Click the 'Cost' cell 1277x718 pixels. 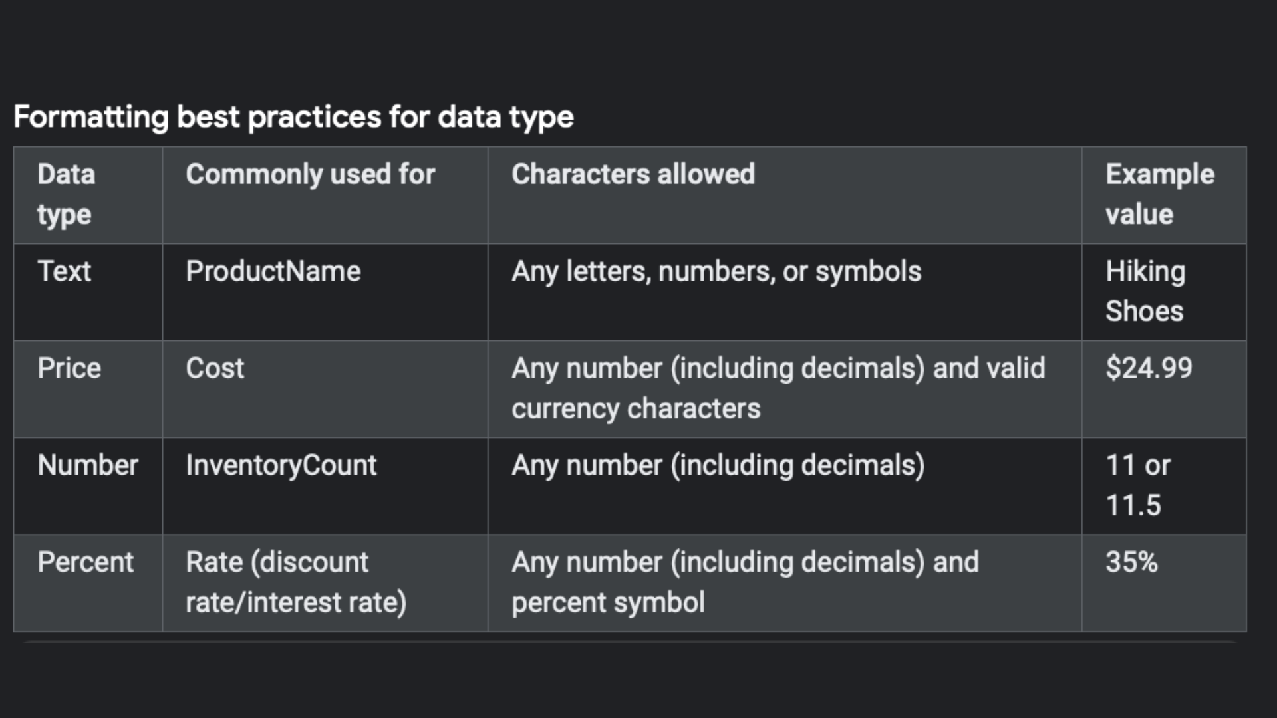325,389
